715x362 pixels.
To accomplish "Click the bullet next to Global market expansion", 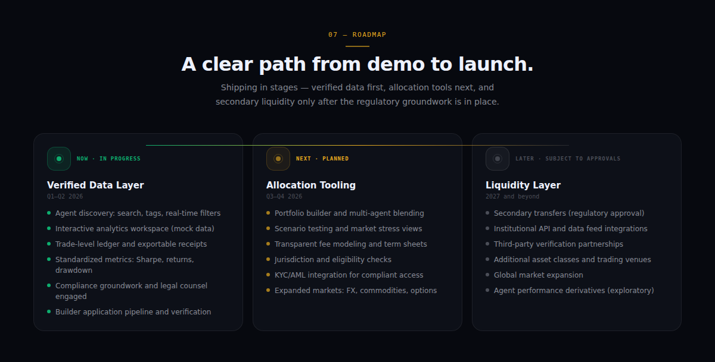I will [x=487, y=275].
